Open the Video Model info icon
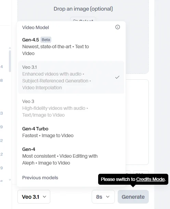Image resolution: width=170 pixels, height=209 pixels. click(x=117, y=27)
